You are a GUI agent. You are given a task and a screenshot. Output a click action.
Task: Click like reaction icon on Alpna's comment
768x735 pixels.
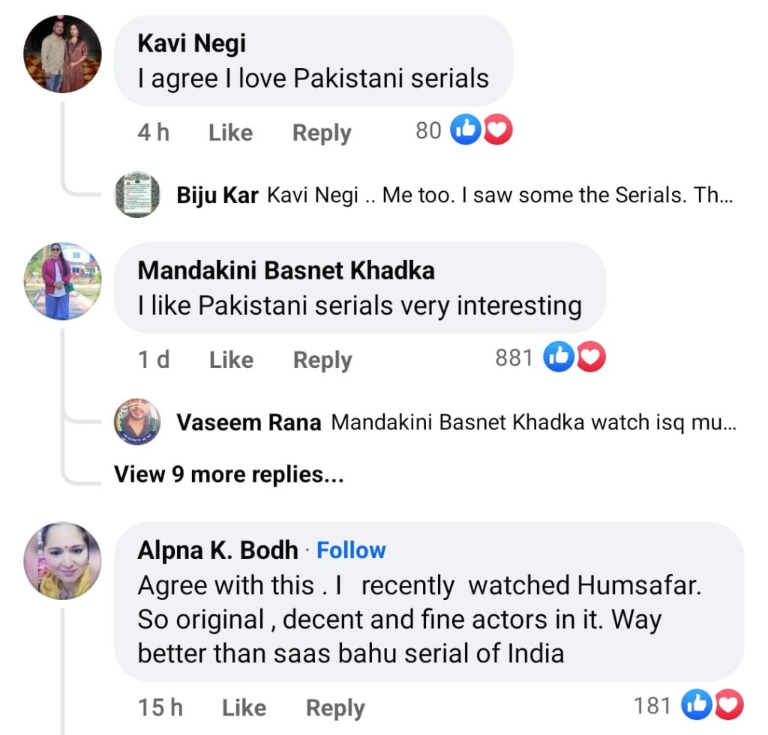click(x=695, y=705)
